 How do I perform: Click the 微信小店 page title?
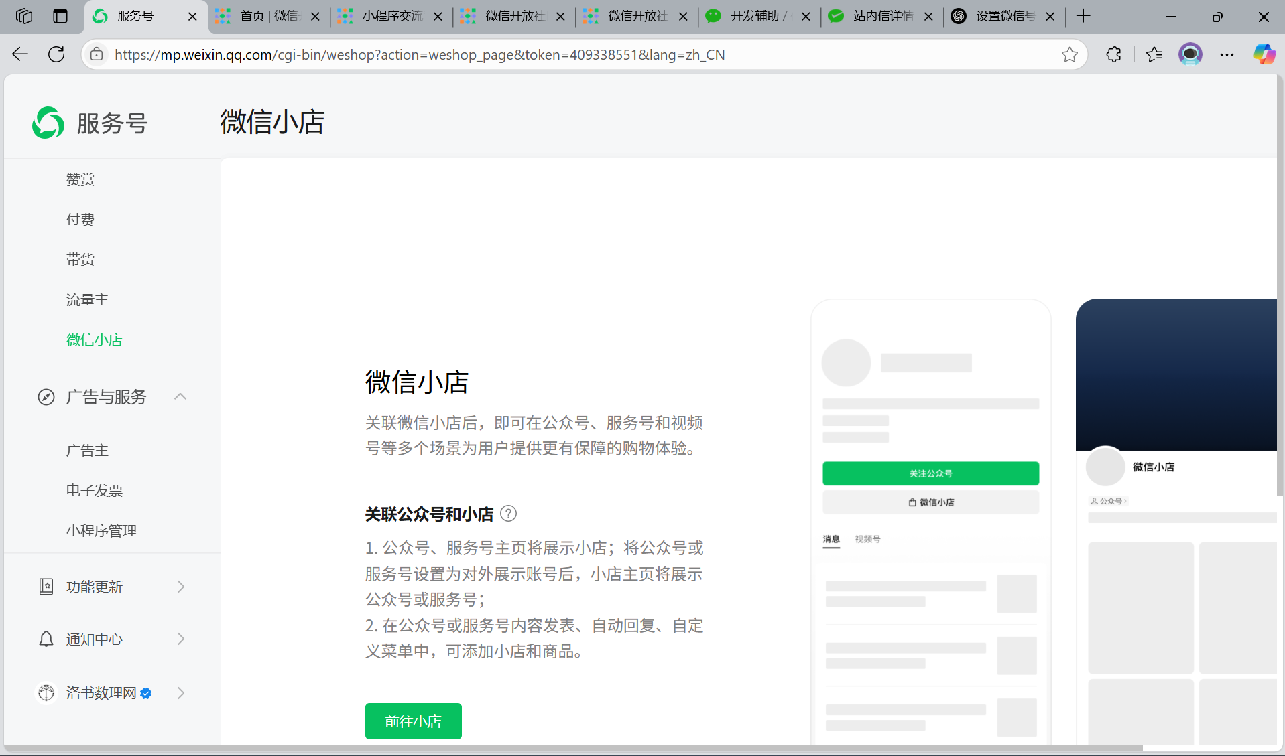(x=272, y=122)
